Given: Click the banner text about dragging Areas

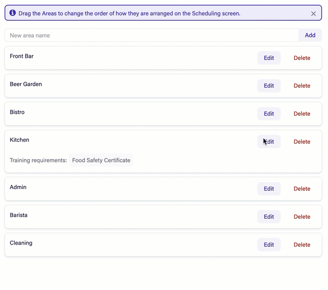Looking at the screenshot, I should [129, 13].
